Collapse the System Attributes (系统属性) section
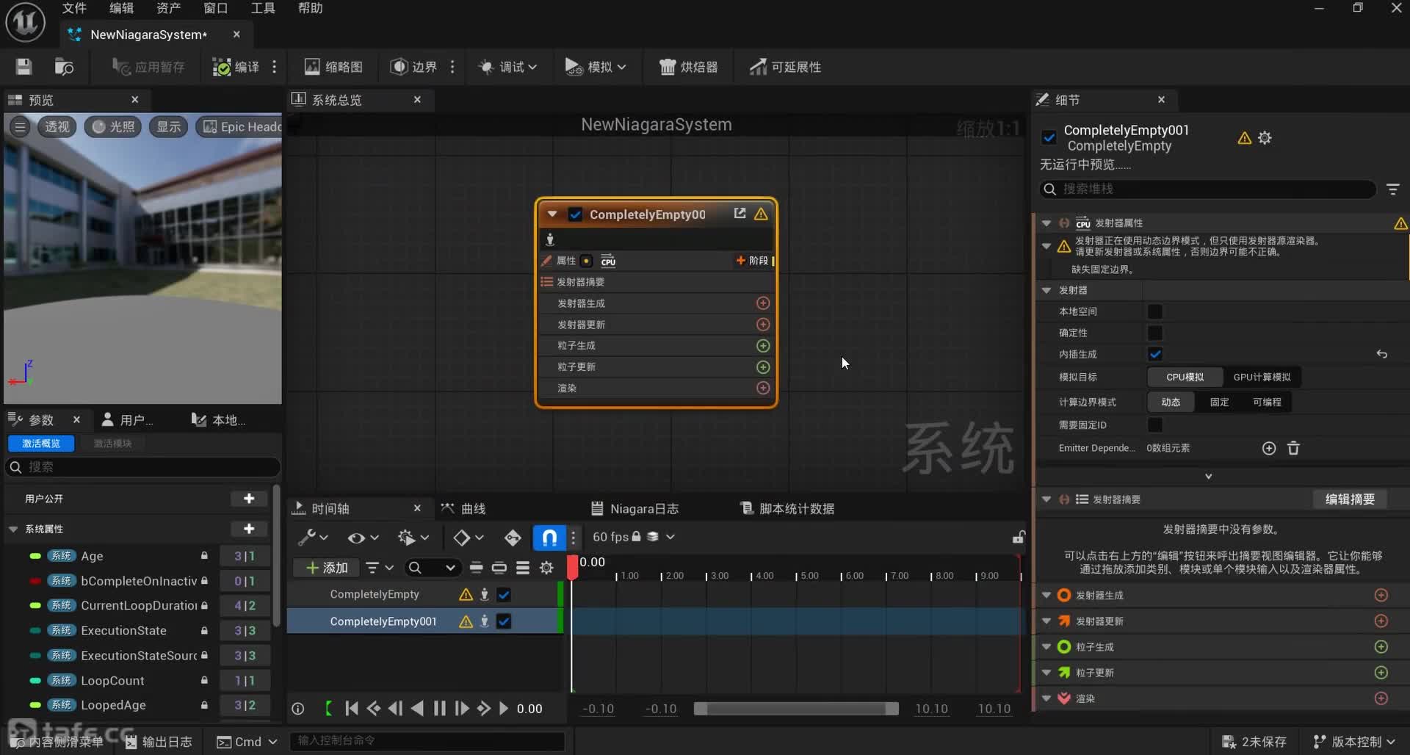Viewport: 1410px width, 755px height. 13,529
